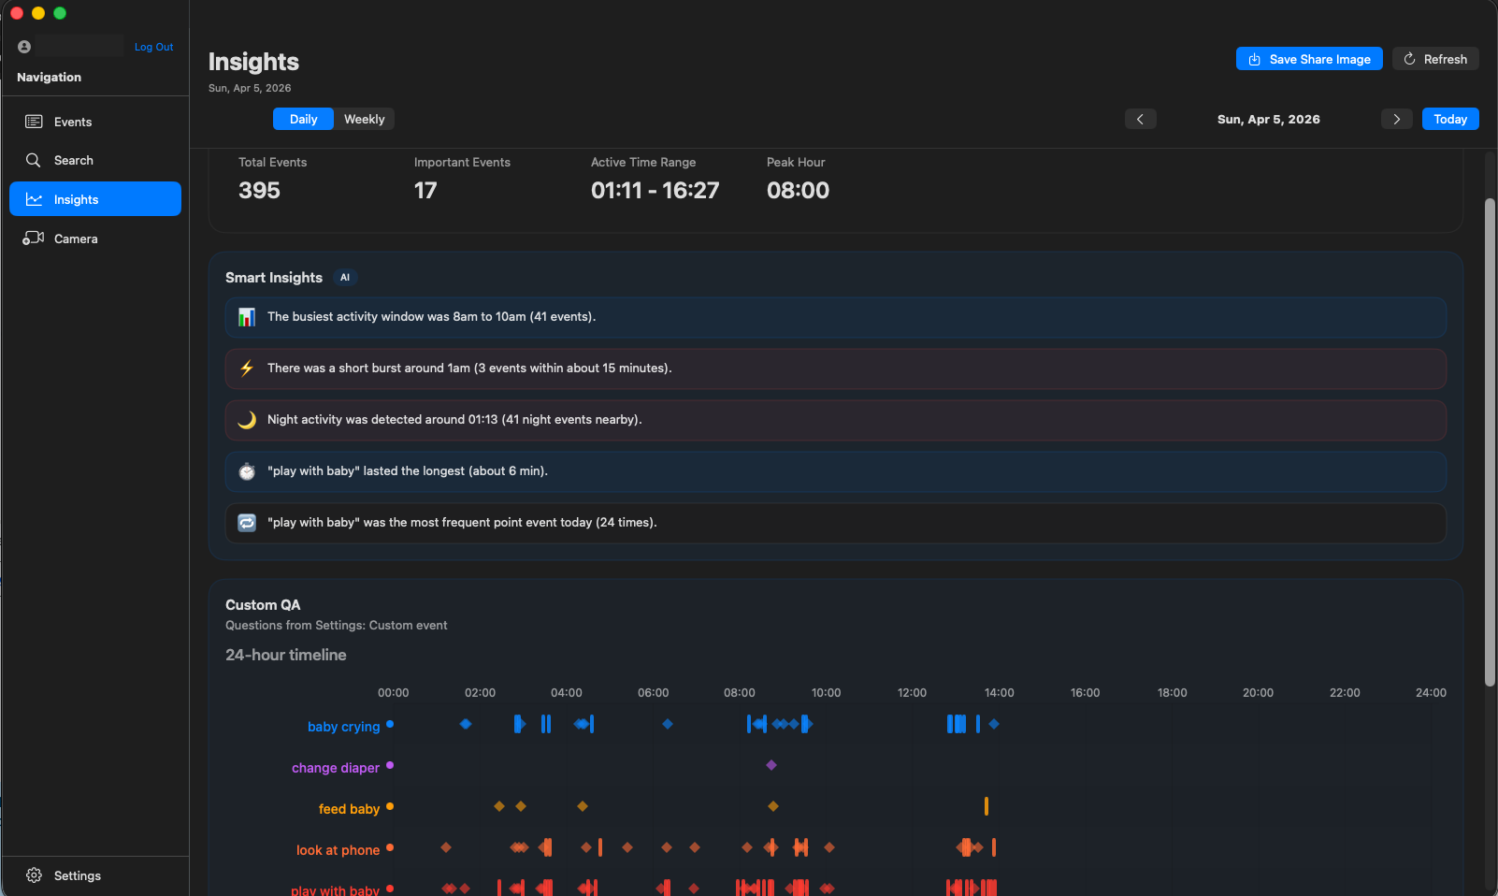The width and height of the screenshot is (1498, 896).
Task: Click the play with baby timeline label
Action: pyautogui.click(x=335, y=890)
